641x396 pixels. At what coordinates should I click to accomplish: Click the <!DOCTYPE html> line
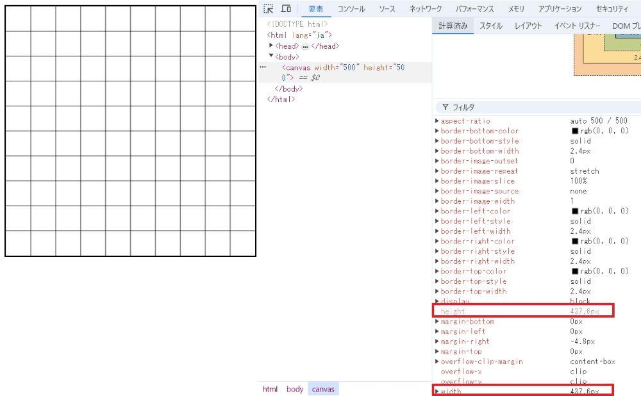[x=297, y=24]
